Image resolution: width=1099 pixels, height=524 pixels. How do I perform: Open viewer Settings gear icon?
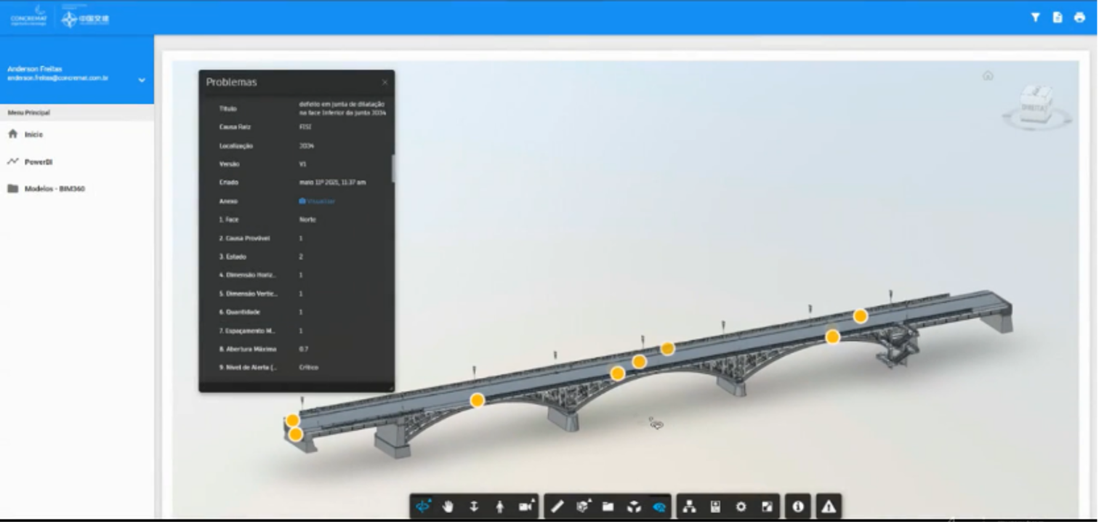(741, 507)
